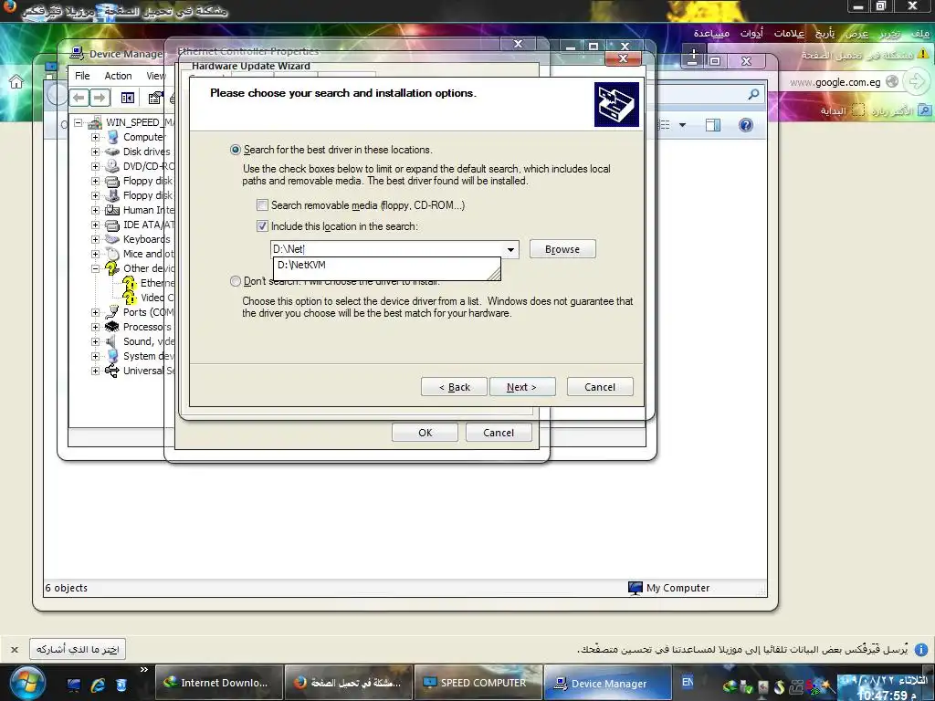Image resolution: width=935 pixels, height=701 pixels.
Task: Click the Back arrow in Device Manager toolbar
Action: (x=79, y=97)
